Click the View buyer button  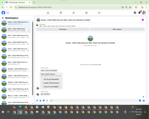pyautogui.click(x=63, y=29)
